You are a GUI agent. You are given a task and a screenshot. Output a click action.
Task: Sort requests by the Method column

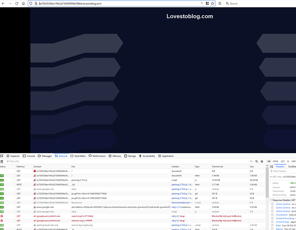point(24,167)
